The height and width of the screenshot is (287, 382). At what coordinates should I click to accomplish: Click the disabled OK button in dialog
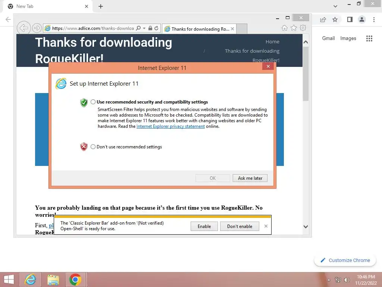coord(212,178)
